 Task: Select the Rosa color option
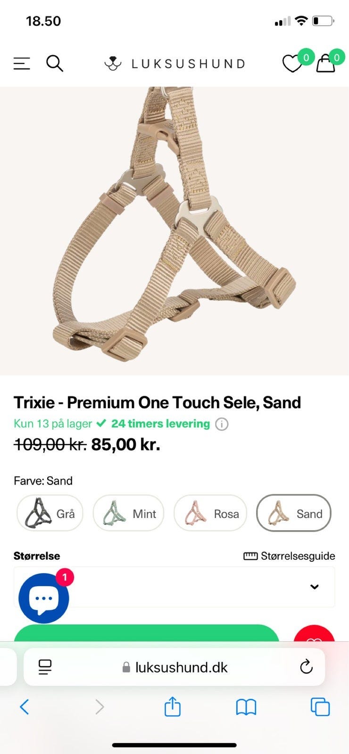[210, 513]
